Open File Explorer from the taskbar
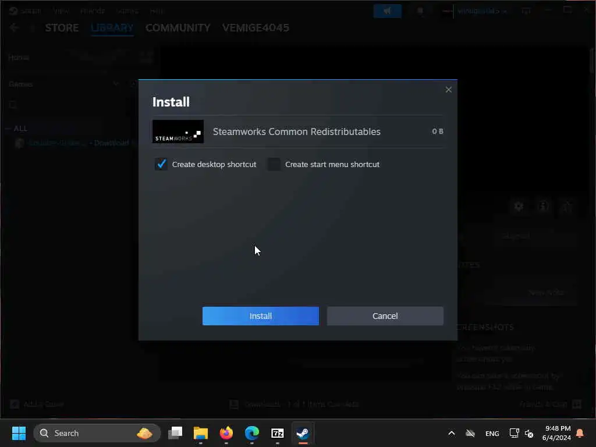 pos(201,433)
